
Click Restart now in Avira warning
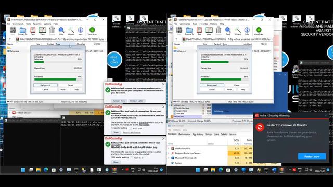coord(312,156)
